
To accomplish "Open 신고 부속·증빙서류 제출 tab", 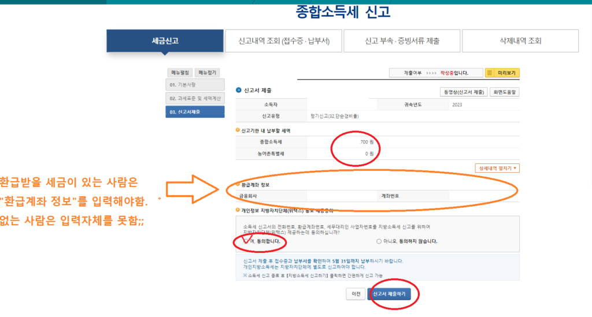I will [402, 41].
